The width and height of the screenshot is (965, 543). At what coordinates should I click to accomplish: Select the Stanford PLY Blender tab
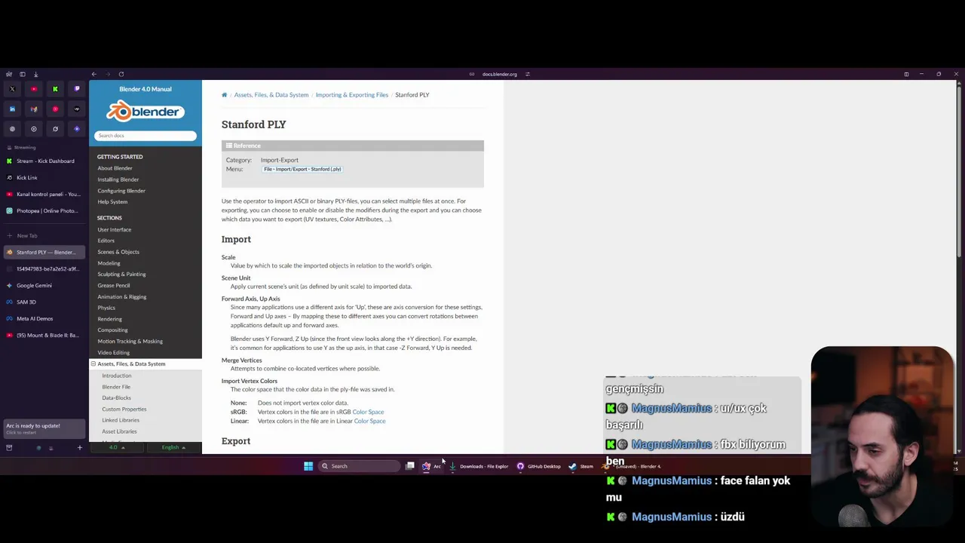tap(44, 252)
